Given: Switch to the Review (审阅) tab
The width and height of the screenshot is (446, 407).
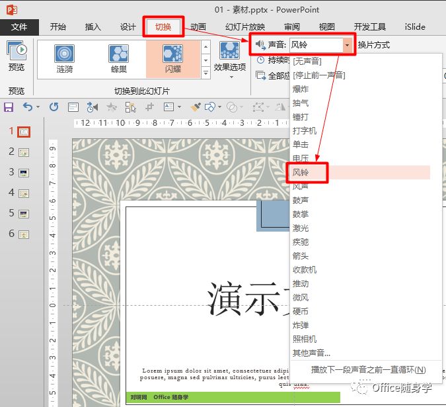Looking at the screenshot, I should pos(292,27).
